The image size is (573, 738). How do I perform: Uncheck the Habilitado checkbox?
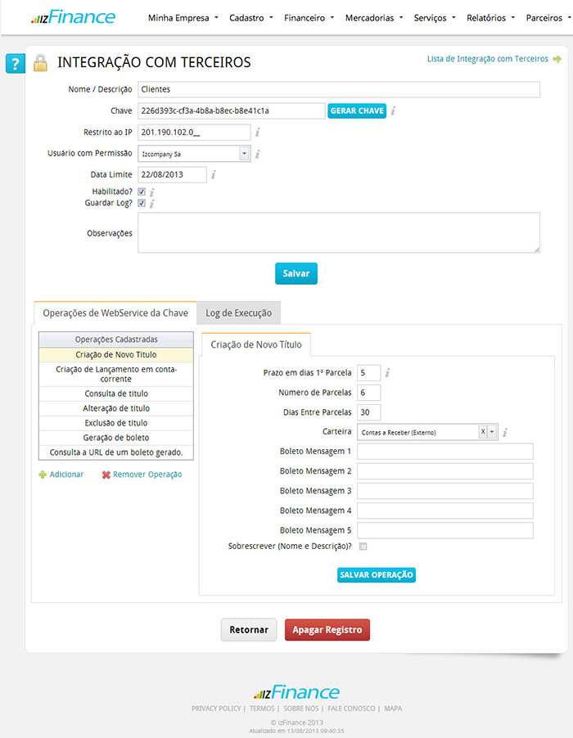click(142, 191)
